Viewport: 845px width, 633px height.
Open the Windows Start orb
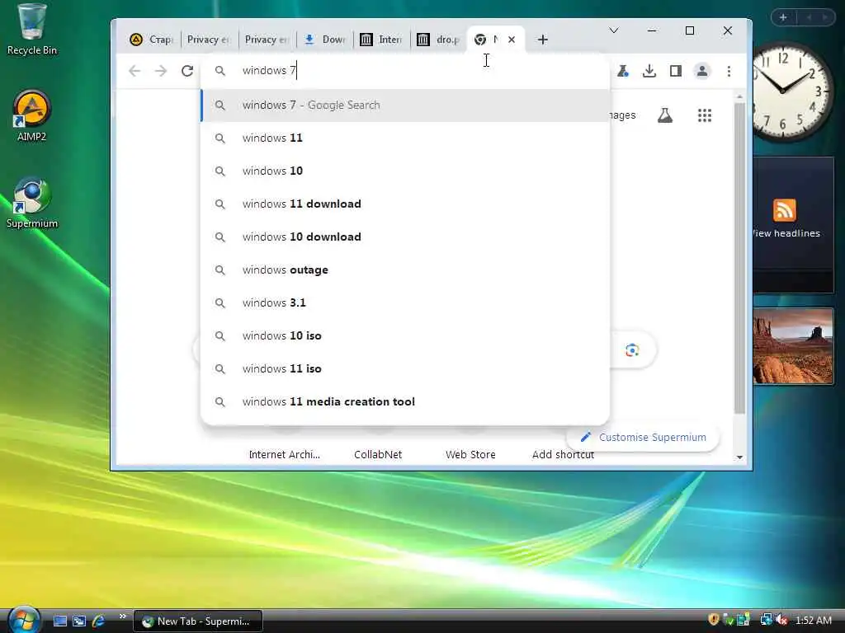[x=22, y=620]
